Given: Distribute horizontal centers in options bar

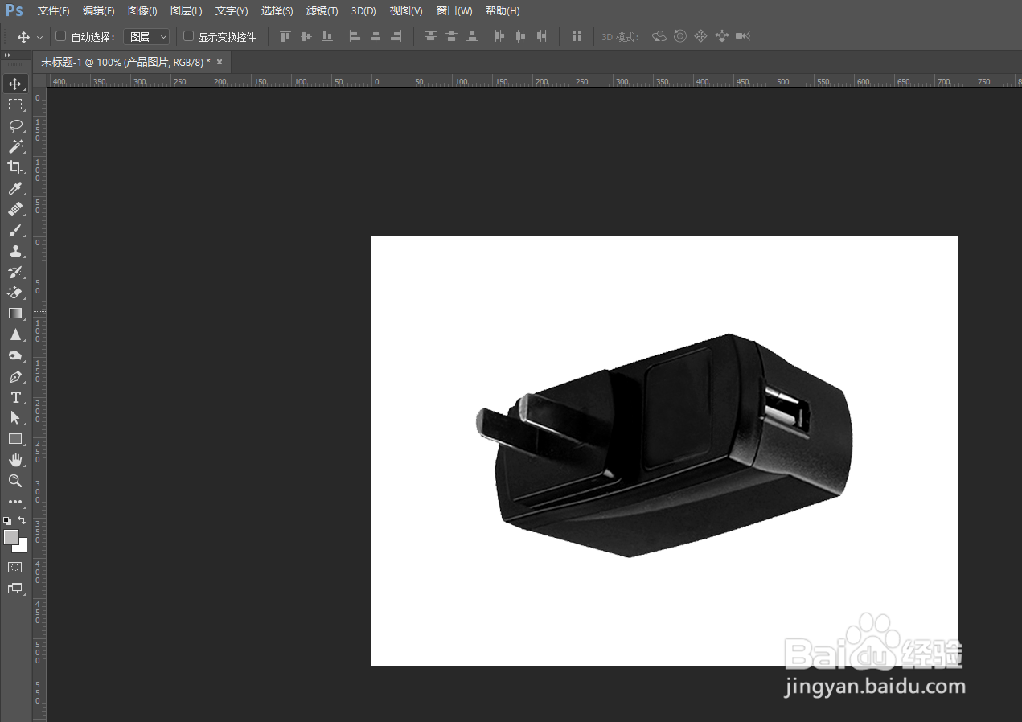Looking at the screenshot, I should click(520, 36).
